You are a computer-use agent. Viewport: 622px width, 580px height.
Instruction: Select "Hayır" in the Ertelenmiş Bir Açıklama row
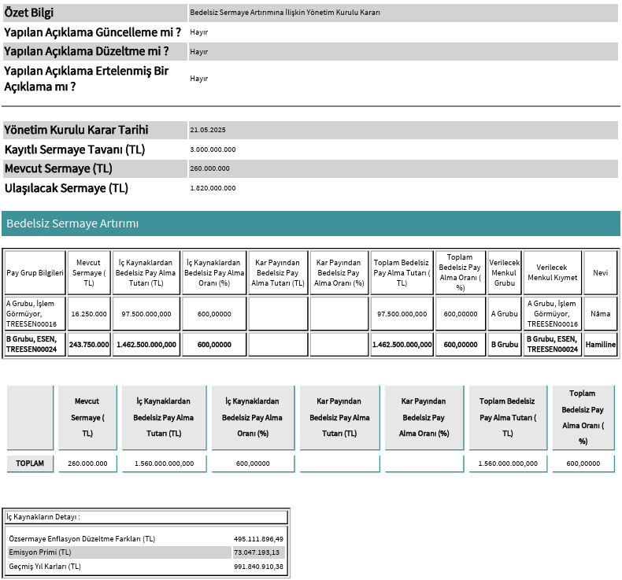click(198, 79)
